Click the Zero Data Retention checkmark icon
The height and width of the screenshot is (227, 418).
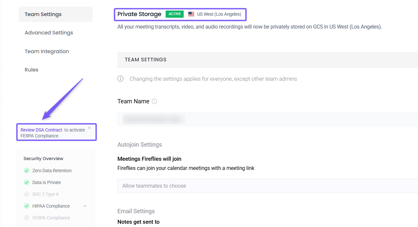pos(27,171)
